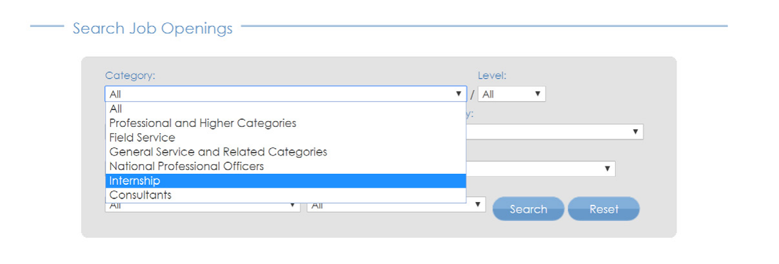Select Professional and Higher Categories option

(x=286, y=123)
